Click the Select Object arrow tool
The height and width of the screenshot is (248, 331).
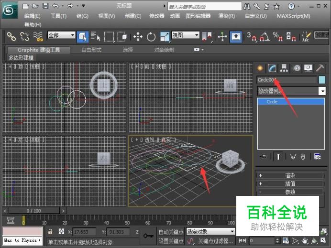coord(82,37)
